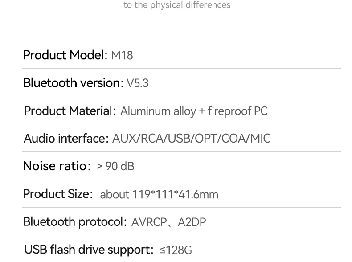Screen dimensions: 352x262
Task: Click the "Product Model" label
Action: pos(63,55)
